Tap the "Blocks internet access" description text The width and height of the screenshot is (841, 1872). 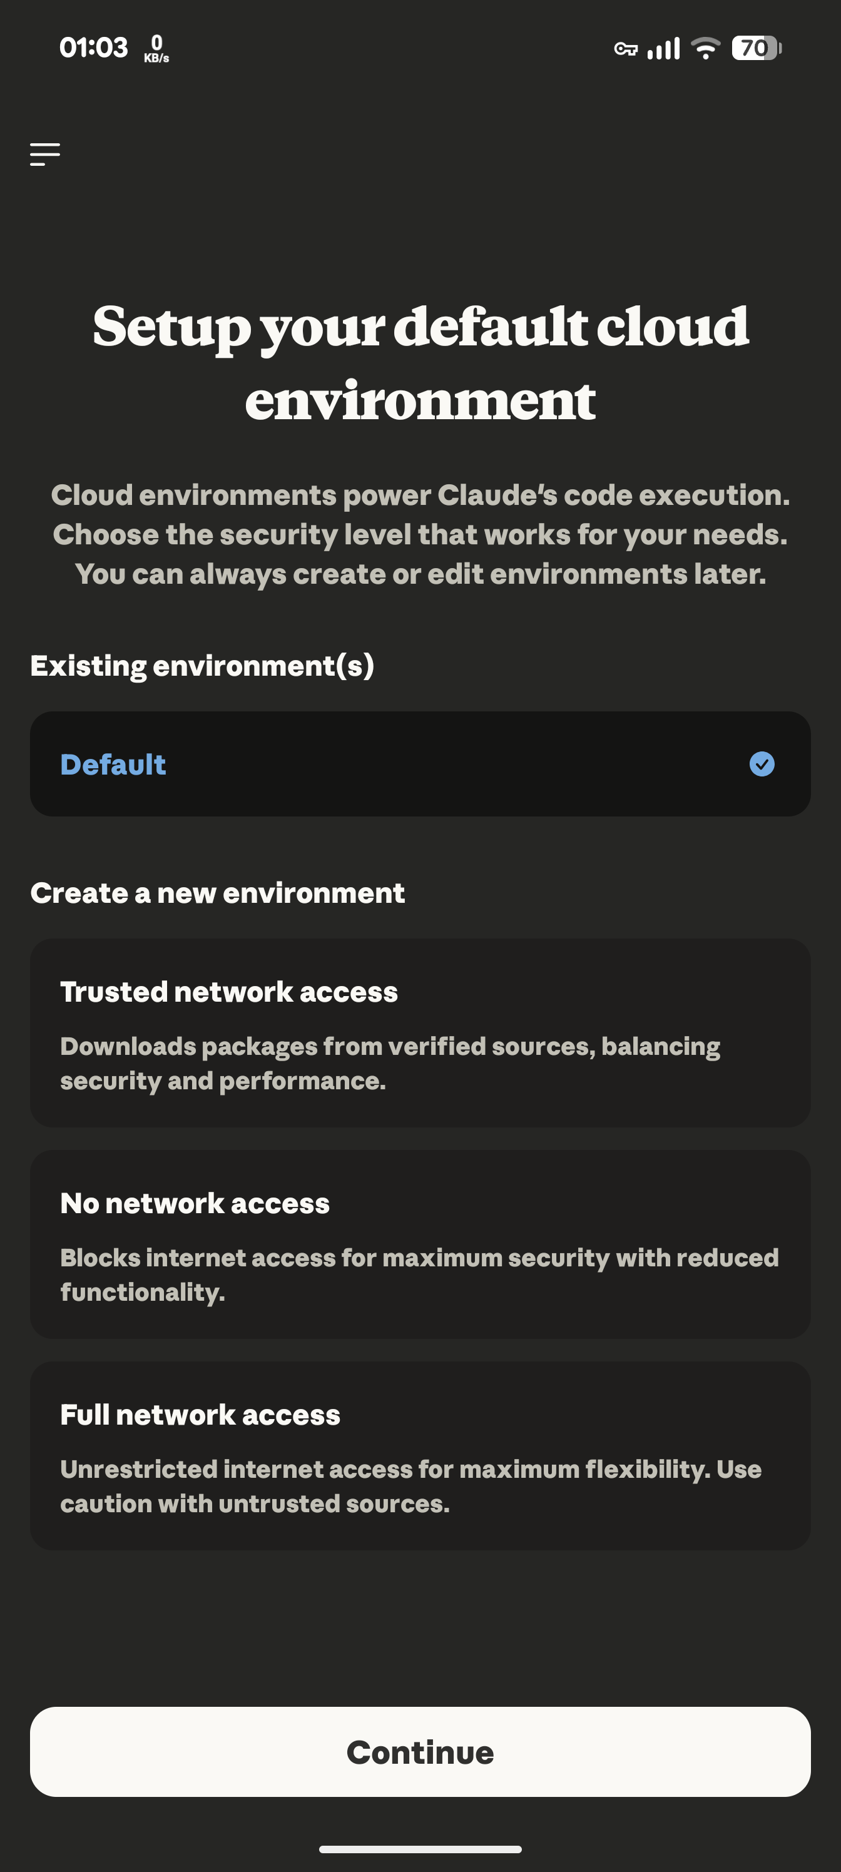pos(419,1274)
